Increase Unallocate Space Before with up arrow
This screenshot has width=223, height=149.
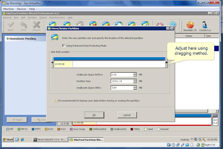pos(135,73)
